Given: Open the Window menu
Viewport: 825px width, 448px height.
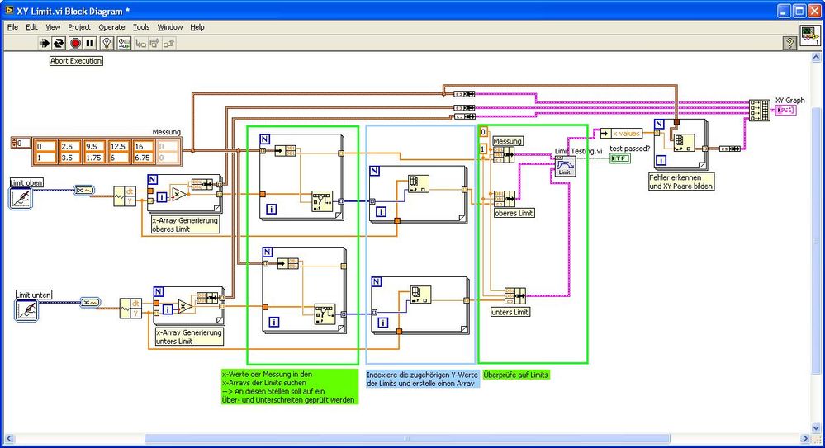Looking at the screenshot, I should tap(170, 27).
